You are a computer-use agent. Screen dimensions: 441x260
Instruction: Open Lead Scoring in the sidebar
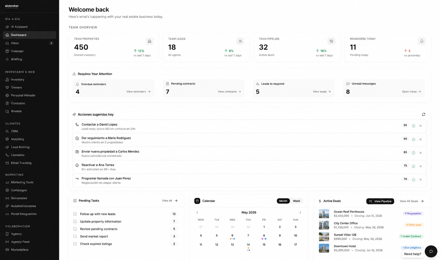(x=29, y=147)
